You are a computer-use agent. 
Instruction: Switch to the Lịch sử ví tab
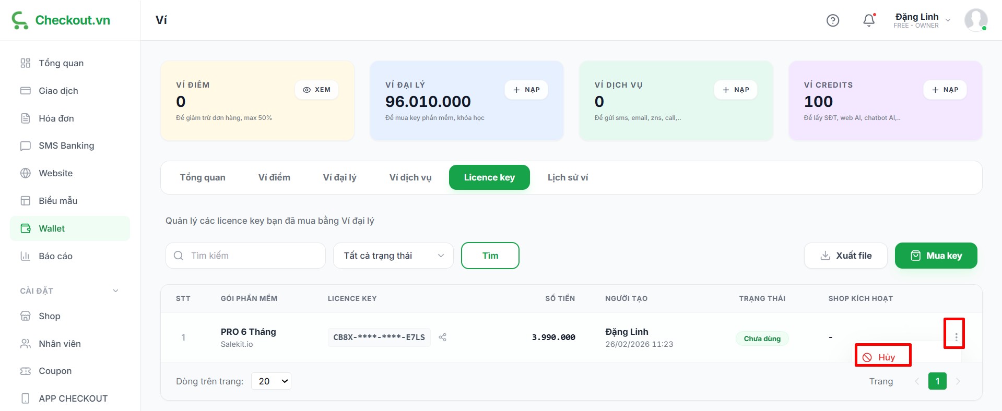[x=568, y=177]
